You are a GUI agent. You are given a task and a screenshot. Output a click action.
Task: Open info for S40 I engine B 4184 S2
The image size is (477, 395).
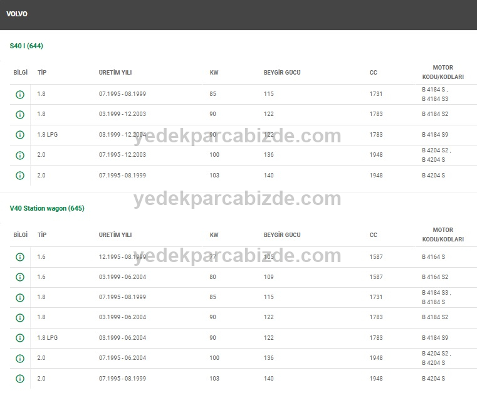point(20,115)
